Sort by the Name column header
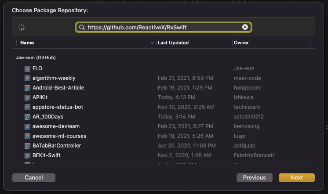This screenshot has width=328, height=194. [27, 43]
